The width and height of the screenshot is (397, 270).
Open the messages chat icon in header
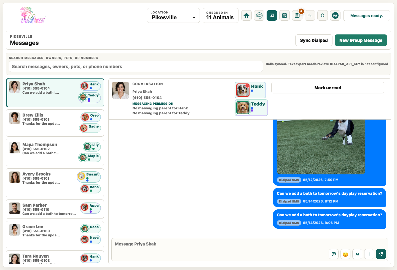pos(272,15)
